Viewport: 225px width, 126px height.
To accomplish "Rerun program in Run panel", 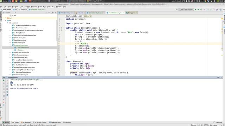I will point(4,80).
